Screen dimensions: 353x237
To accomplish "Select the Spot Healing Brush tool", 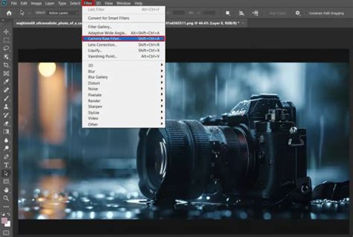I will [6, 90].
